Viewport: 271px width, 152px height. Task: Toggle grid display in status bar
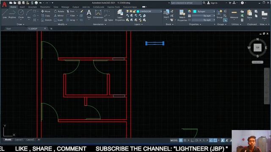click(x=181, y=140)
